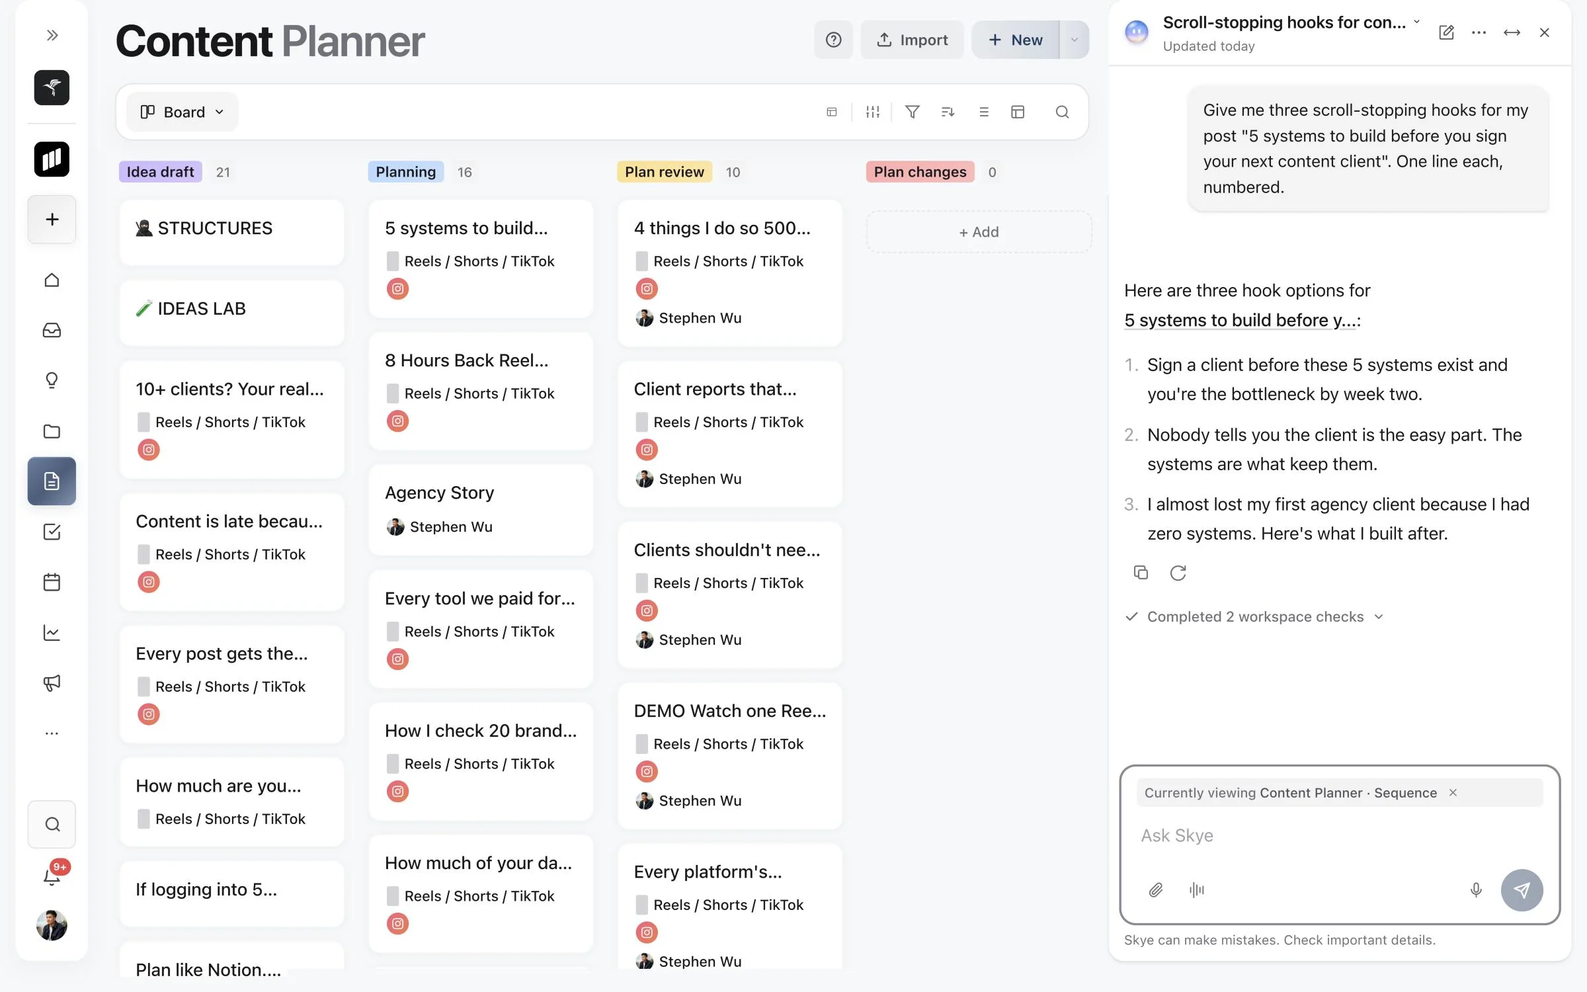Expand the chat title dropdown chevron
The image size is (1587, 992).
point(1417,22)
